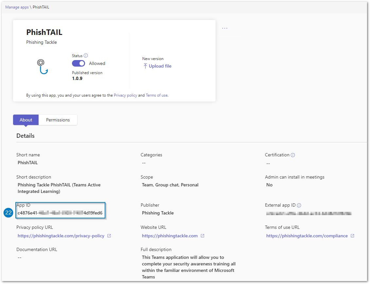
Task: Switch to the About tab
Action: 26,120
